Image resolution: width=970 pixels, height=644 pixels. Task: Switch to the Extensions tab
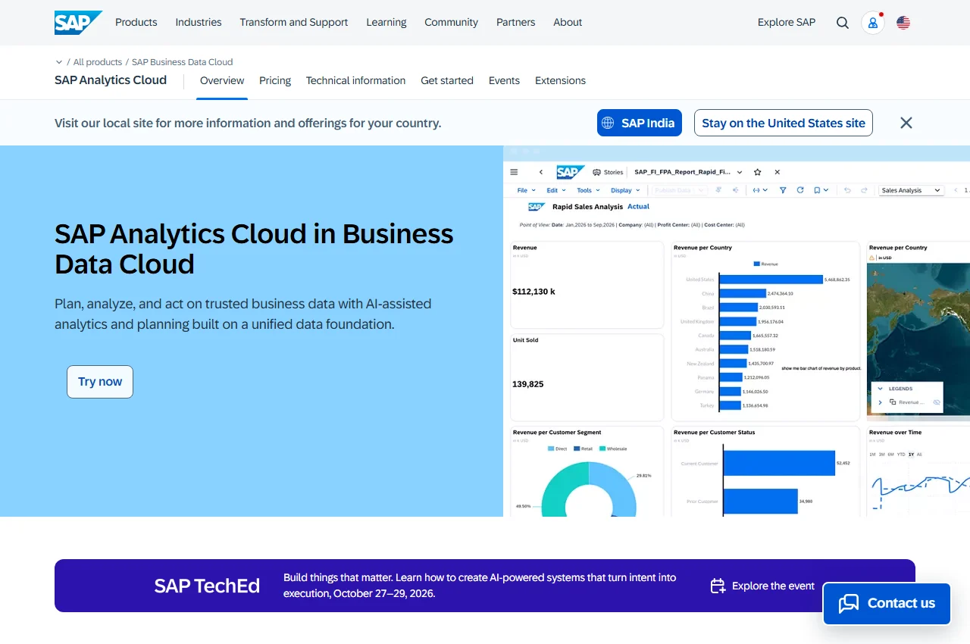coord(560,80)
